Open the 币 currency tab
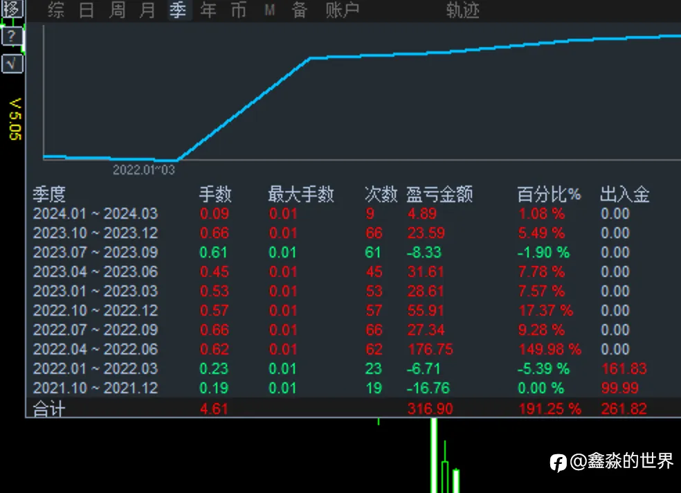Viewport: 681px width, 493px height. click(239, 10)
